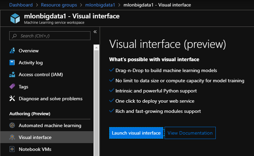Click Launch visual interface button
The height and width of the screenshot is (156, 254).
(136, 133)
